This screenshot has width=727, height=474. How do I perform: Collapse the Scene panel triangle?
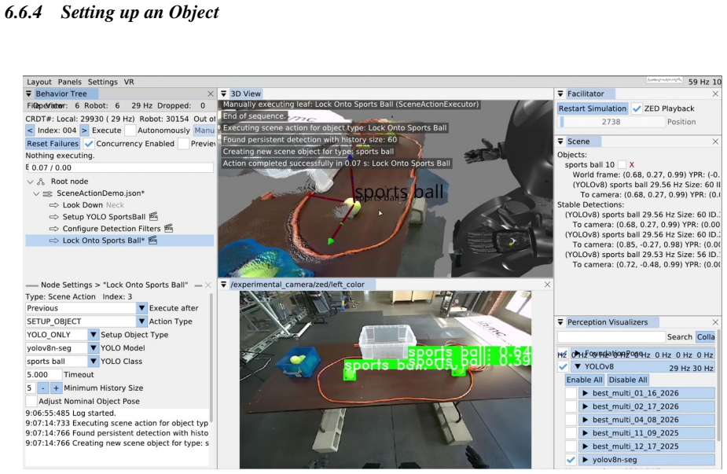click(x=560, y=141)
